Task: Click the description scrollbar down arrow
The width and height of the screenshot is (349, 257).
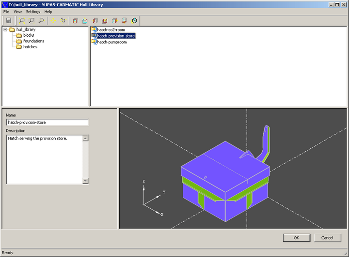Action: pos(85,181)
